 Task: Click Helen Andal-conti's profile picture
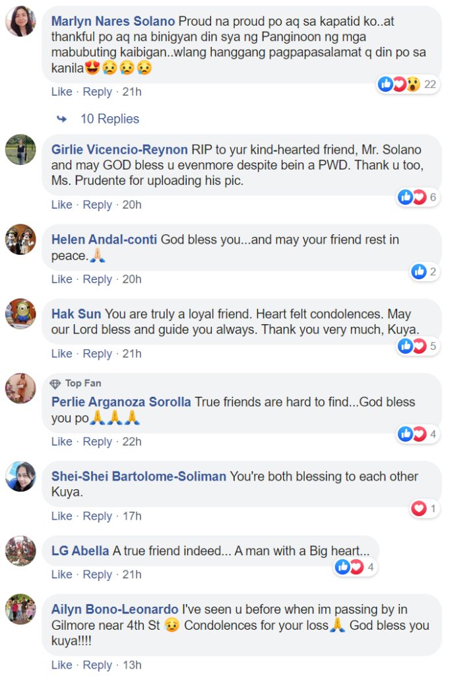[x=20, y=239]
